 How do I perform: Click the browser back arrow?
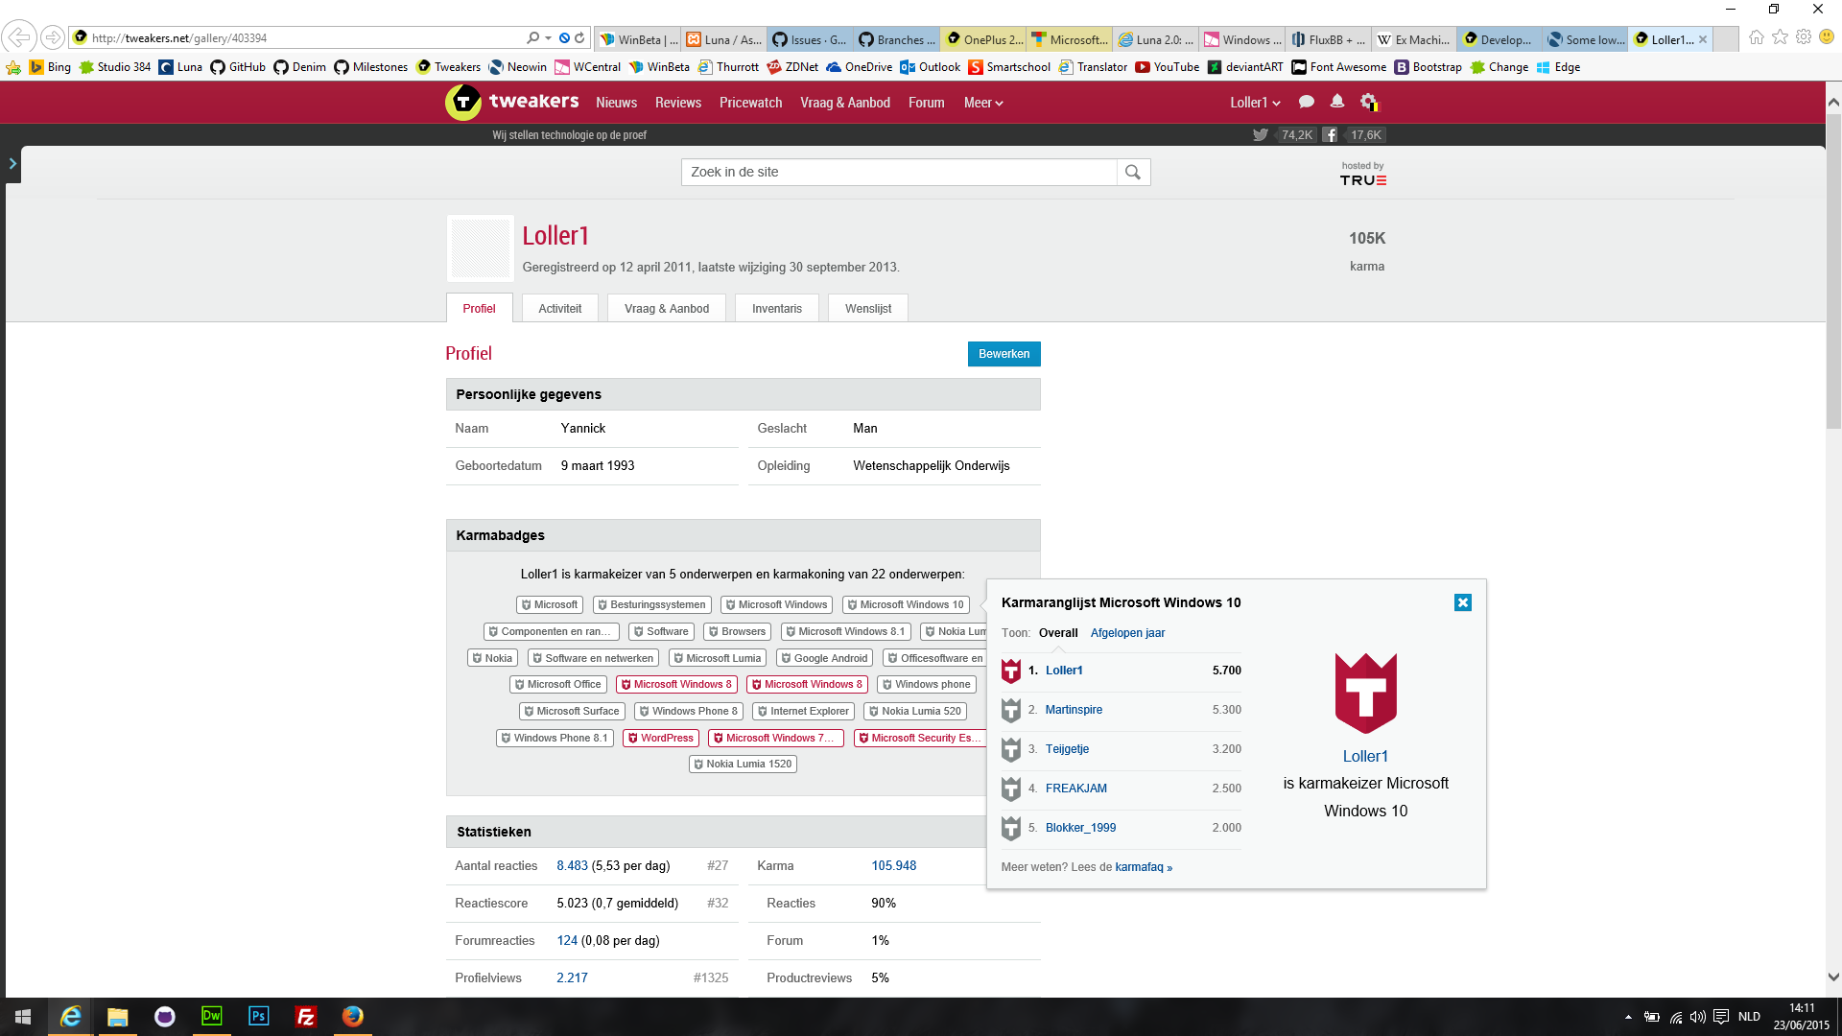click(x=19, y=38)
